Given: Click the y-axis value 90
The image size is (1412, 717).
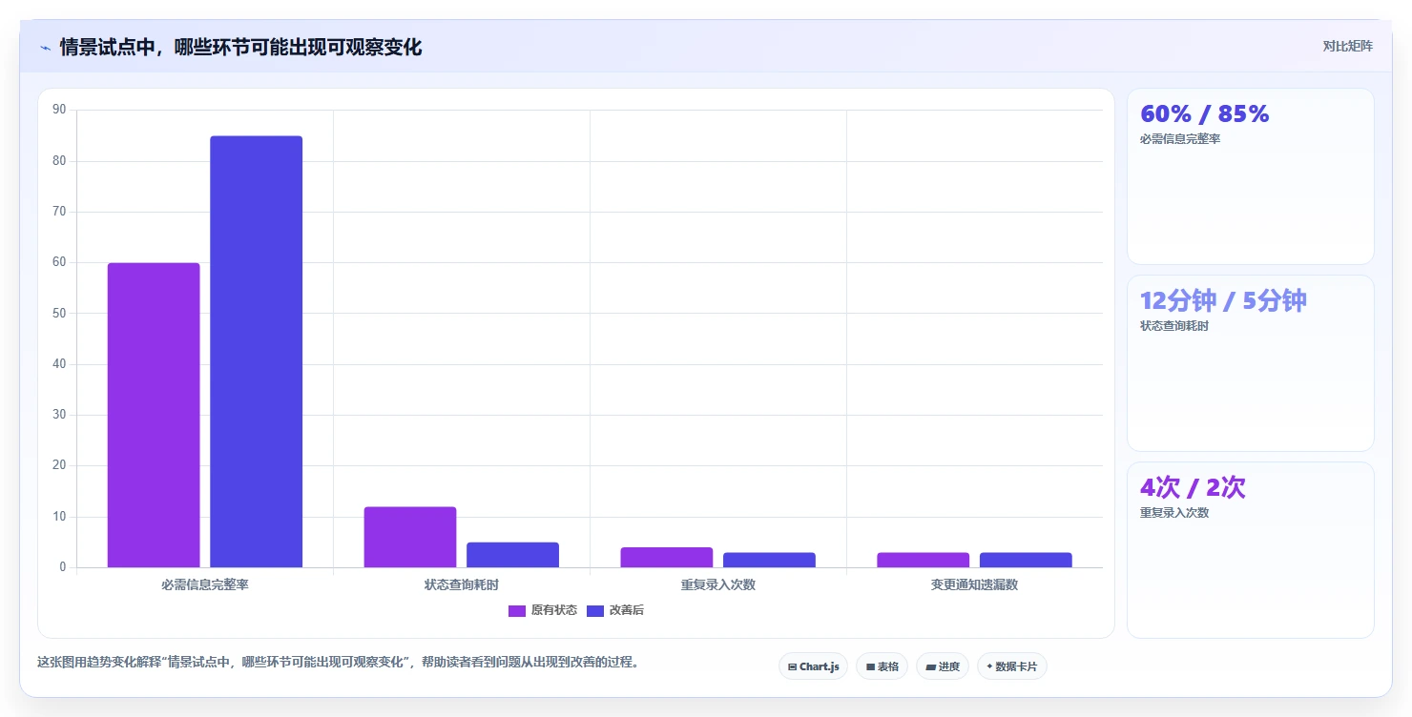Looking at the screenshot, I should coord(59,110).
